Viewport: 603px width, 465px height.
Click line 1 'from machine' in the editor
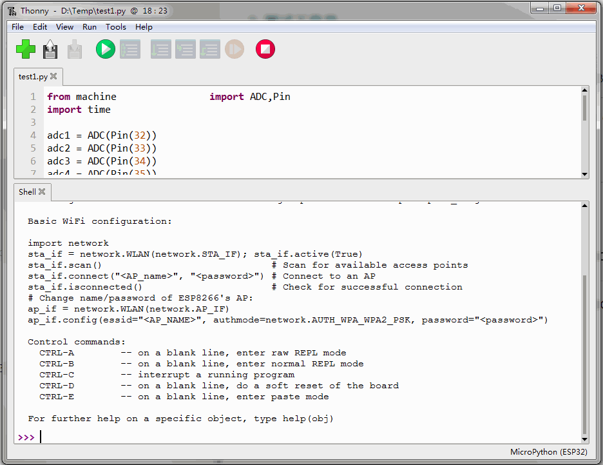[82, 97]
